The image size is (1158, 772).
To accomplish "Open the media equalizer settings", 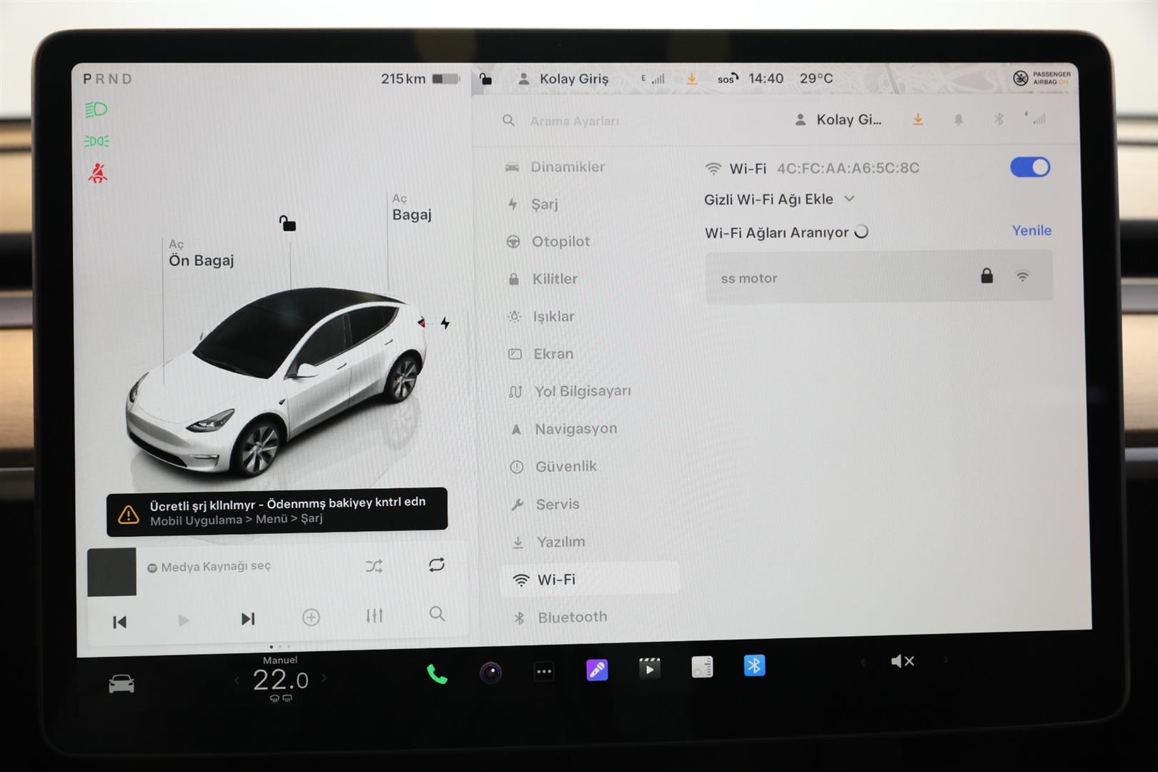I will pos(374,615).
